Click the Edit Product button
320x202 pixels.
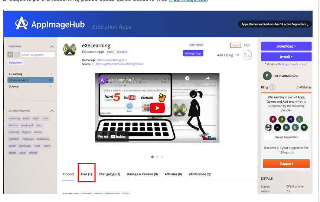tap(196, 45)
